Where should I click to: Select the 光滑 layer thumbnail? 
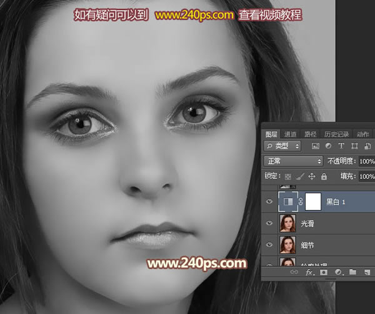(x=287, y=223)
